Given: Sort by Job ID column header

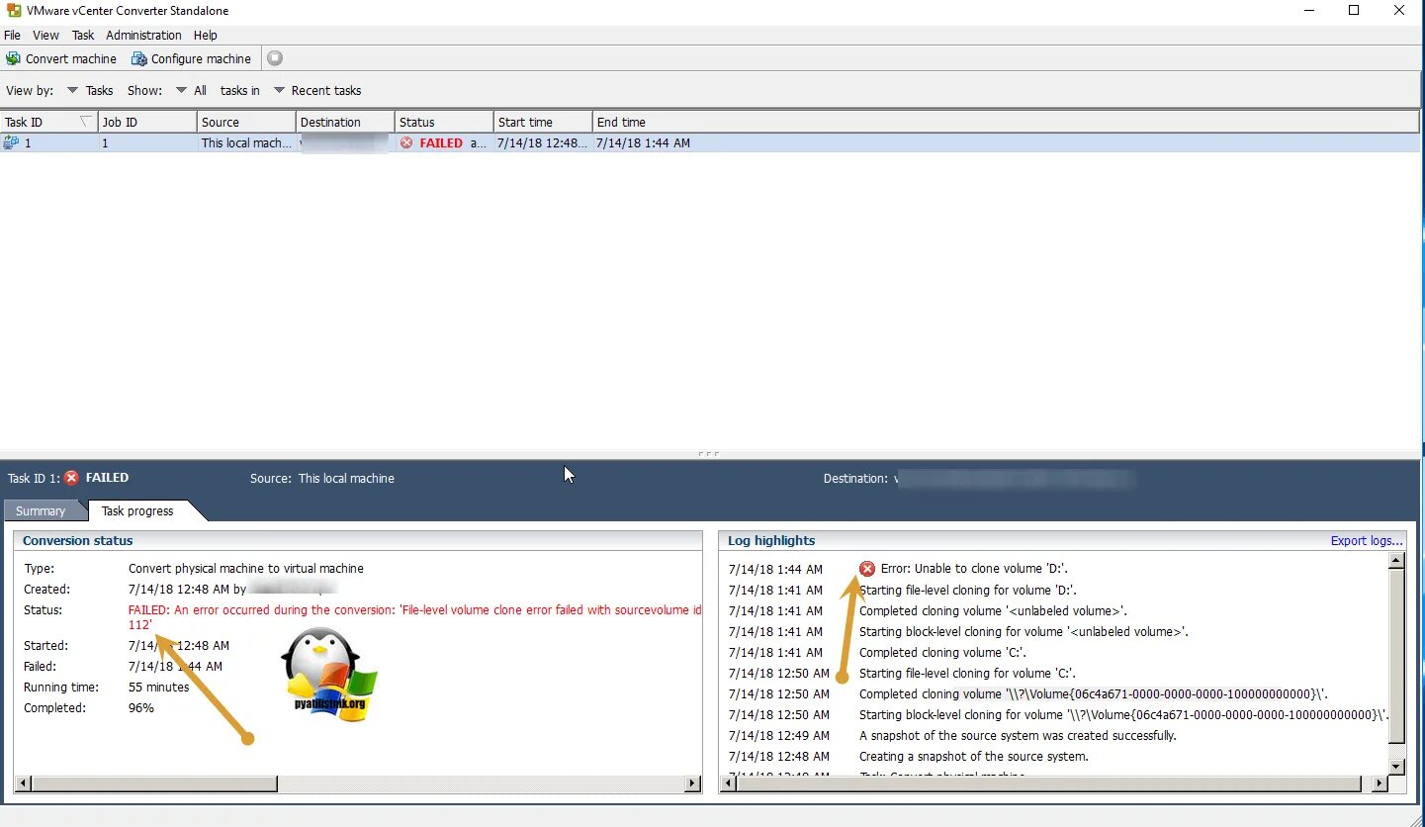Looking at the screenshot, I should coord(147,122).
